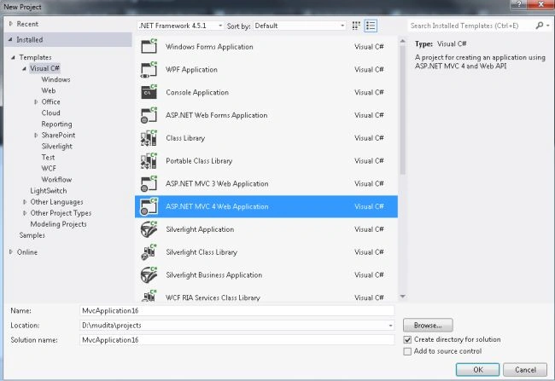Select ASP.NET MVC 3 Web Application text

(x=217, y=184)
